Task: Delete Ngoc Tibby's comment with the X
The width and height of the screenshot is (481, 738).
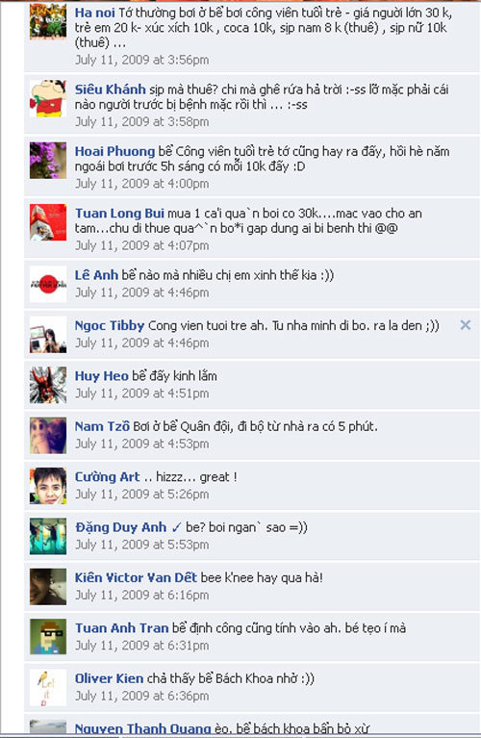Action: click(465, 325)
